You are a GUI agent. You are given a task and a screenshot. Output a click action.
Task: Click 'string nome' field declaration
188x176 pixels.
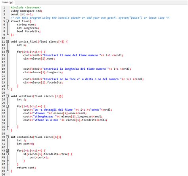(26, 25)
